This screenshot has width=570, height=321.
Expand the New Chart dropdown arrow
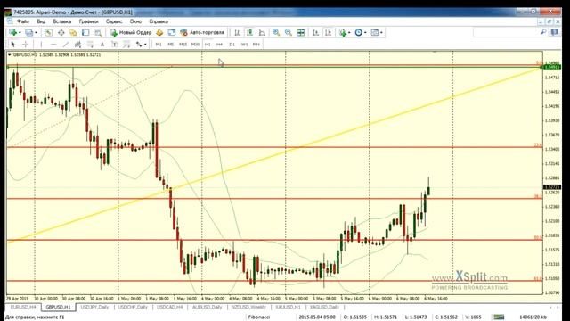pyautogui.click(x=20, y=33)
